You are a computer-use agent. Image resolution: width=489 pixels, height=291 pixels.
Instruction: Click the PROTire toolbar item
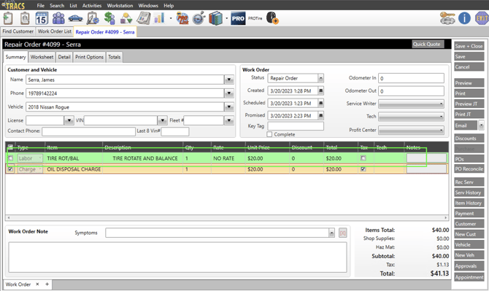click(255, 18)
